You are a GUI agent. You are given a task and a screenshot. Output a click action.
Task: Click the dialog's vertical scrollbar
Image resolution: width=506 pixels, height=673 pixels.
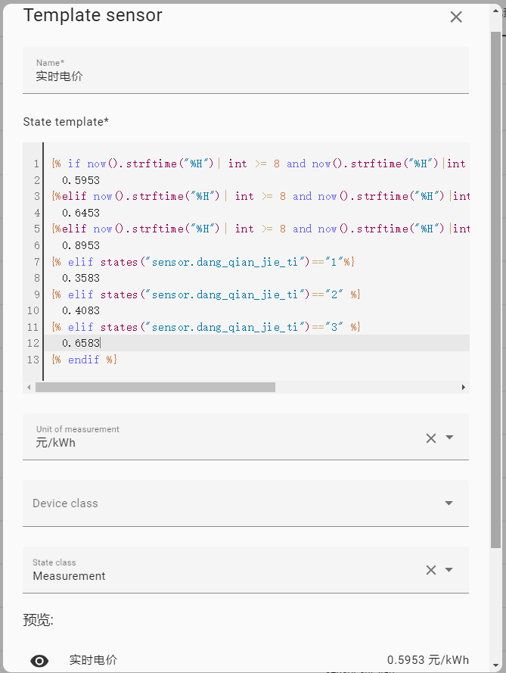pyautogui.click(x=495, y=288)
